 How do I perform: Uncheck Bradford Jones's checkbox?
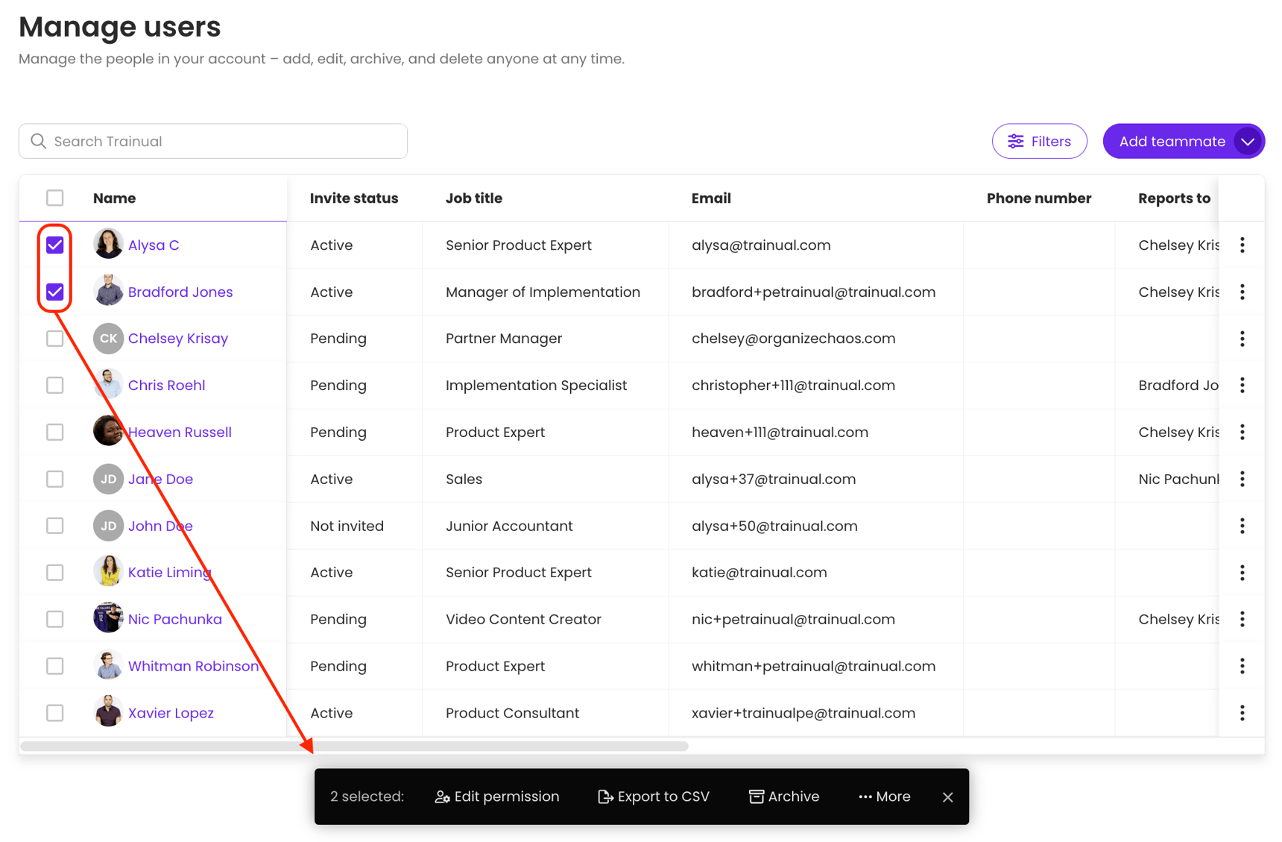tap(54, 292)
